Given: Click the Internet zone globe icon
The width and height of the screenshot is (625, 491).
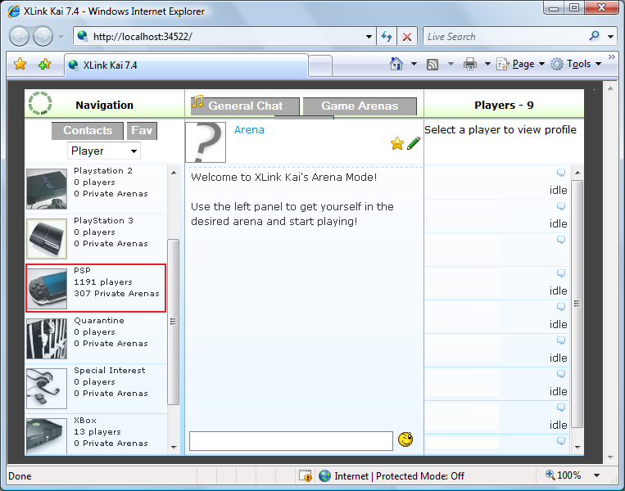Looking at the screenshot, I should tap(324, 476).
